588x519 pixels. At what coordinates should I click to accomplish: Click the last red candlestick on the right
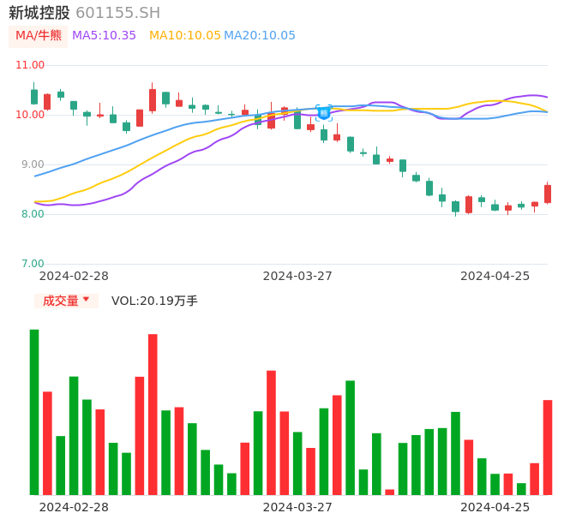[x=548, y=194]
